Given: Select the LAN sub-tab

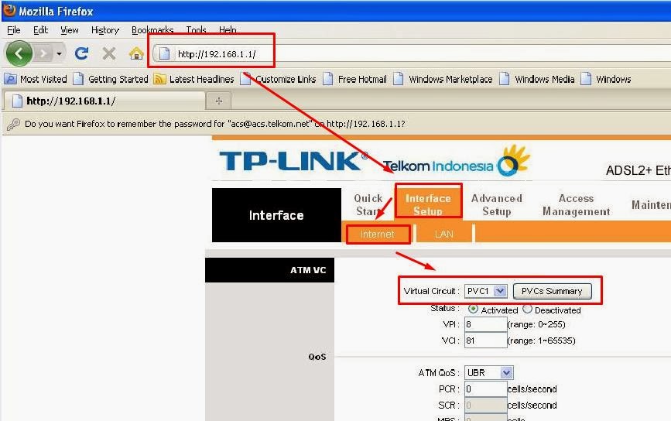Looking at the screenshot, I should [x=443, y=234].
